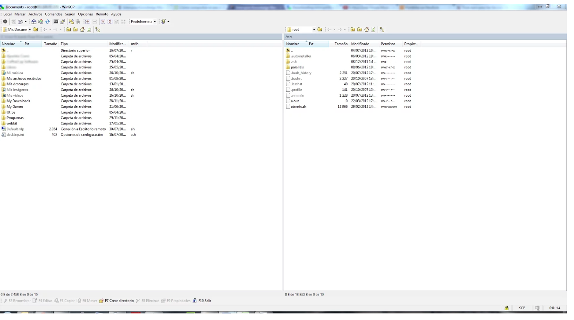Go to local root directory icon
Viewport: 574px width, 320px height.
point(76,30)
